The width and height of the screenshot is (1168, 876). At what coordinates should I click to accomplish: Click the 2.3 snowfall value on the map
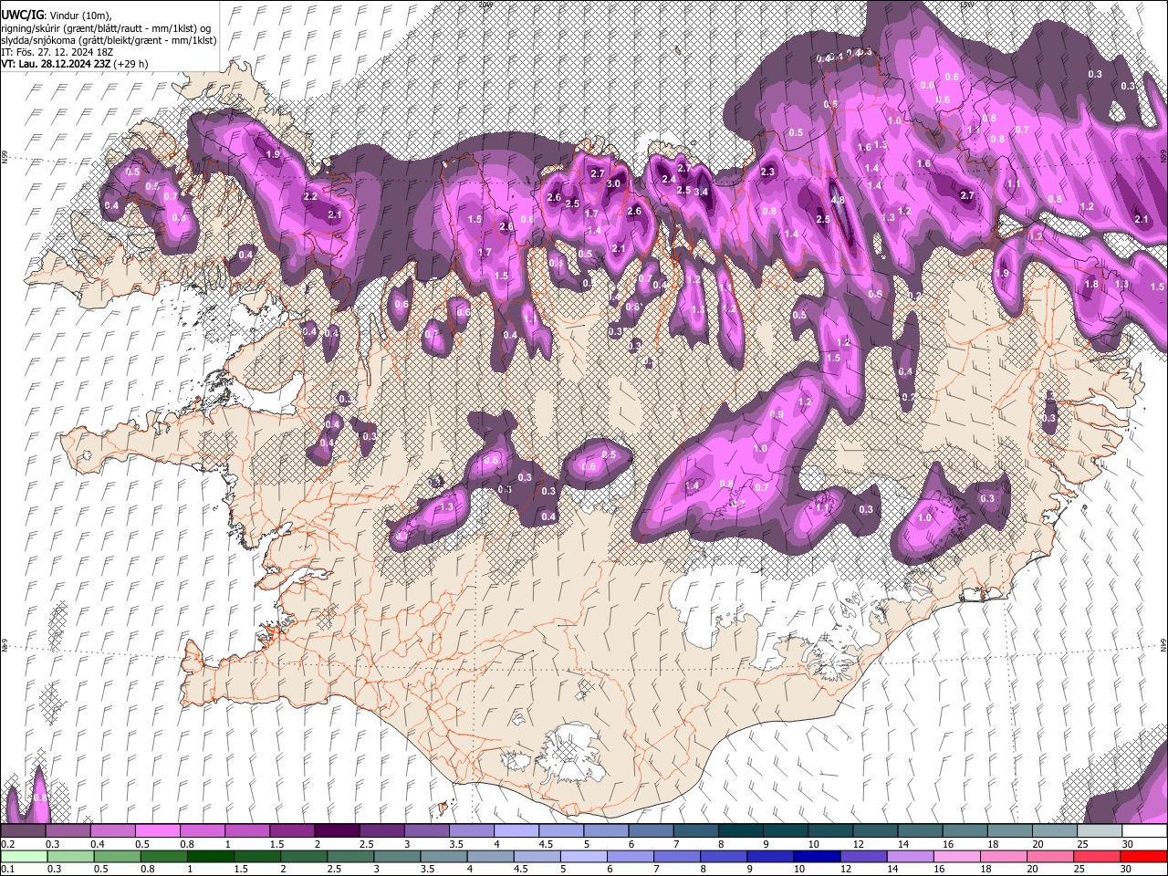pyautogui.click(x=767, y=172)
